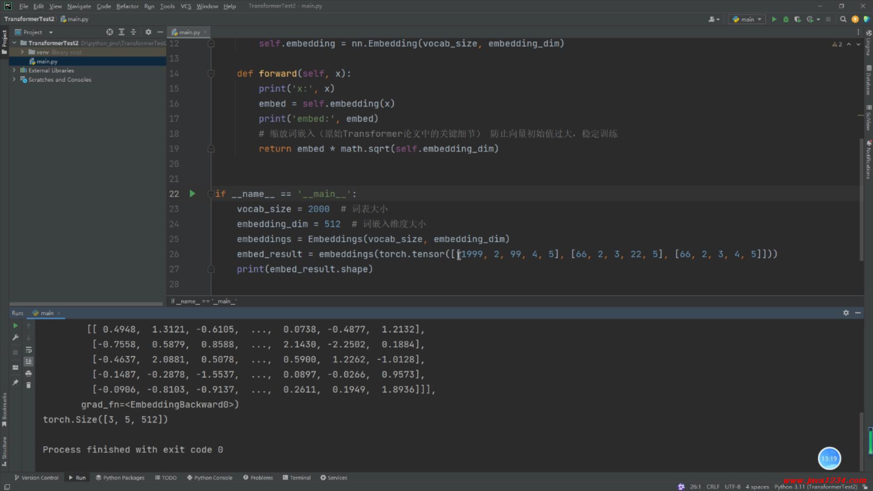The width and height of the screenshot is (873, 491).
Task: Expand the venv folder in project tree
Action: coord(22,52)
